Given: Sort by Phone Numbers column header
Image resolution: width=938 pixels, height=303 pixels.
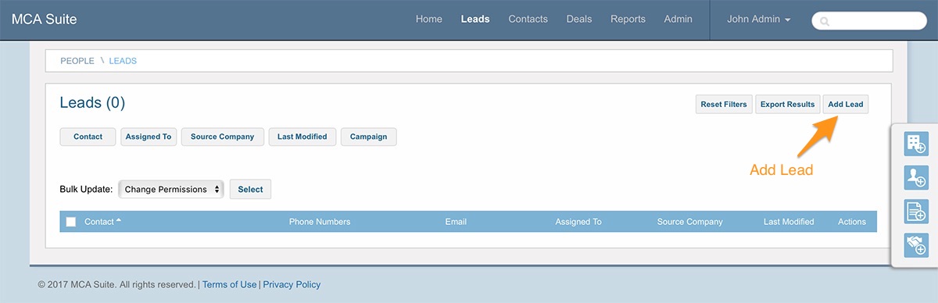Looking at the screenshot, I should tap(320, 222).
